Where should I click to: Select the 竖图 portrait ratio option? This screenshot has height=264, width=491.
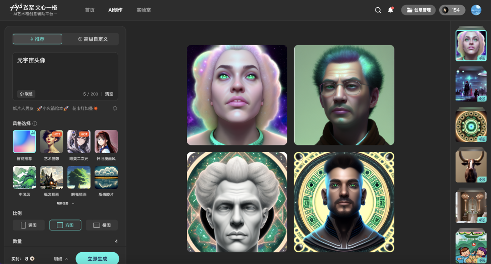click(29, 225)
